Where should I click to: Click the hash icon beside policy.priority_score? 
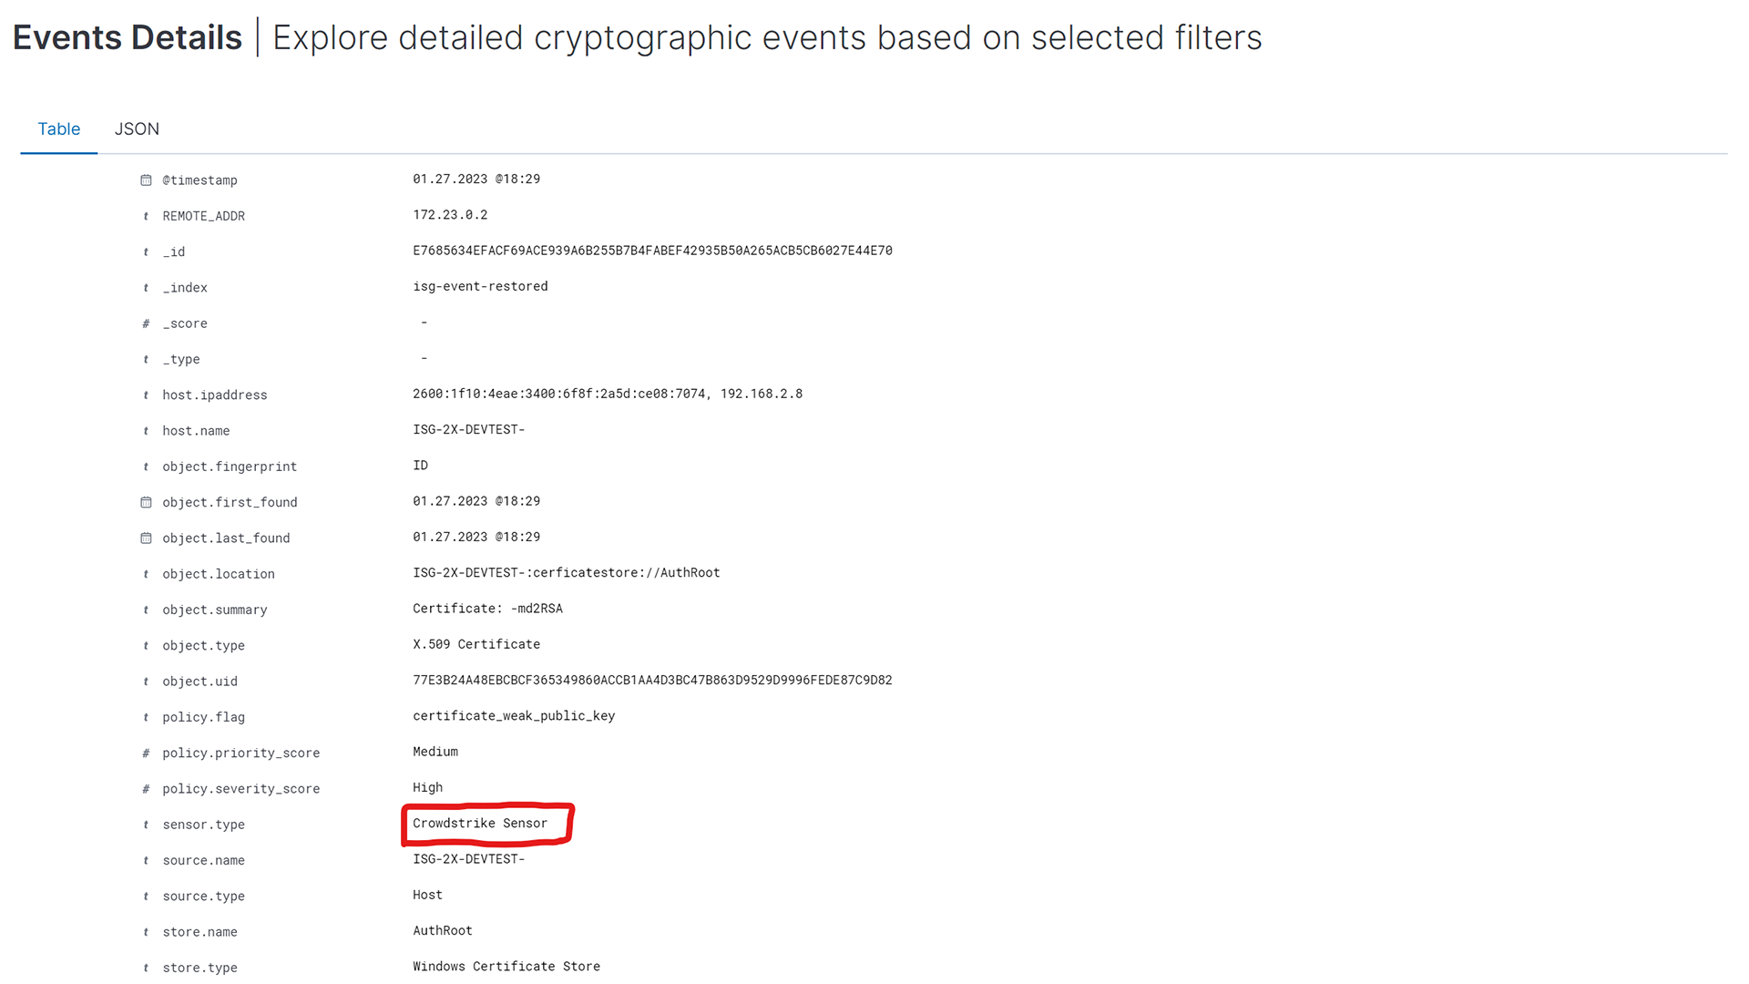tap(146, 753)
